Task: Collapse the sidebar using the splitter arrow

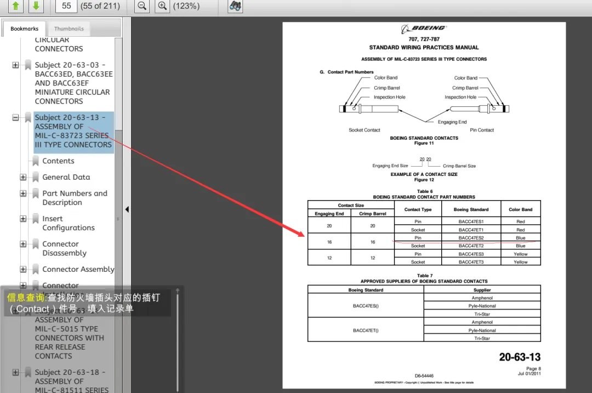Action: (x=127, y=209)
